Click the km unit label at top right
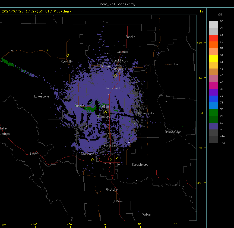 [x=202, y=11]
